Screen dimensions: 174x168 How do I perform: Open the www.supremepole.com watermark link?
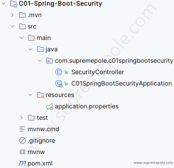[153, 163]
